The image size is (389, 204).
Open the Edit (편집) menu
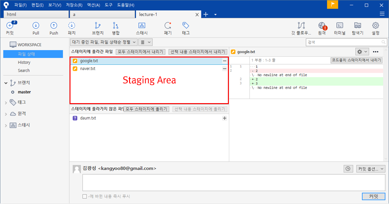tap(38, 5)
